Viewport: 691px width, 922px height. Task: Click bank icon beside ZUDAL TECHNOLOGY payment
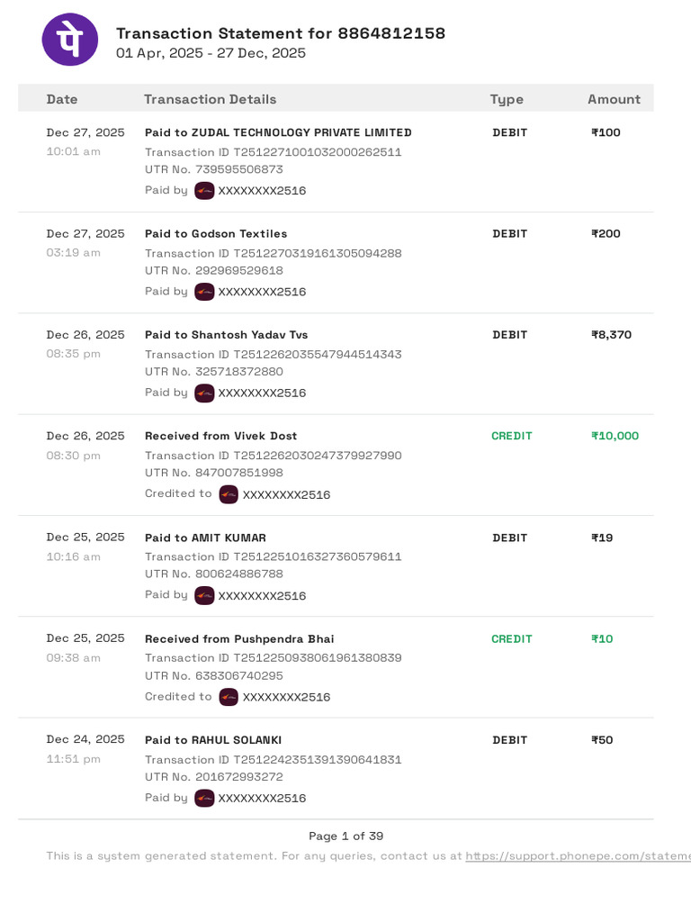[x=204, y=191]
